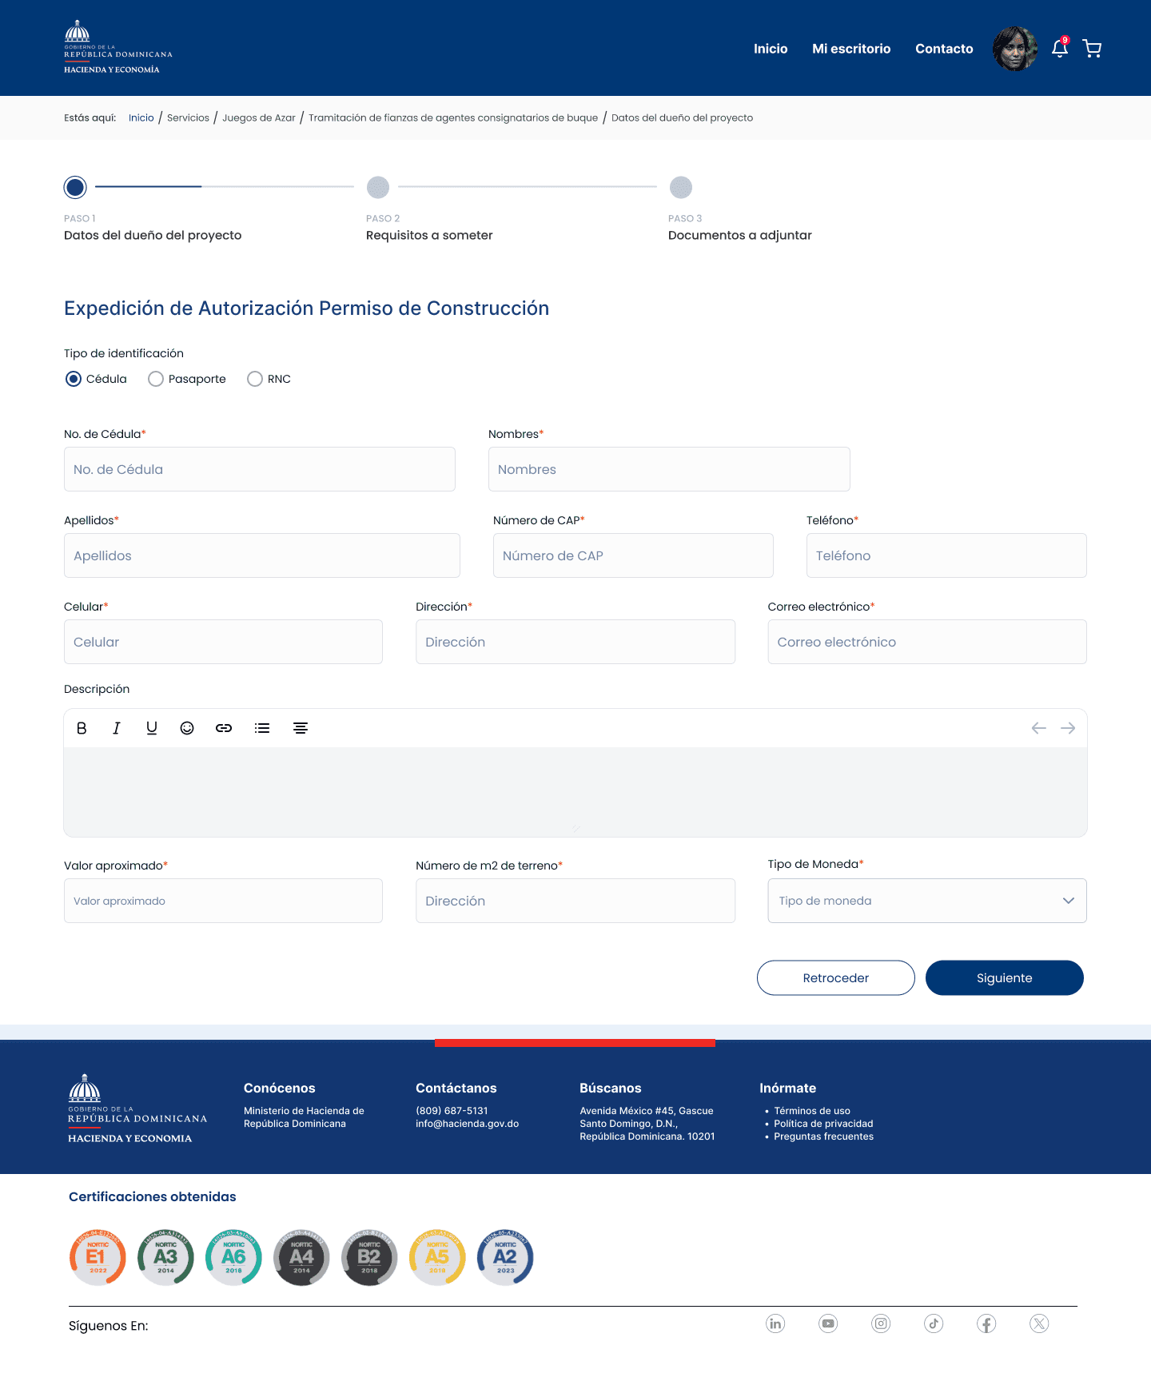This screenshot has width=1151, height=1389.
Task: Click into the Celular input field
Action: click(223, 642)
